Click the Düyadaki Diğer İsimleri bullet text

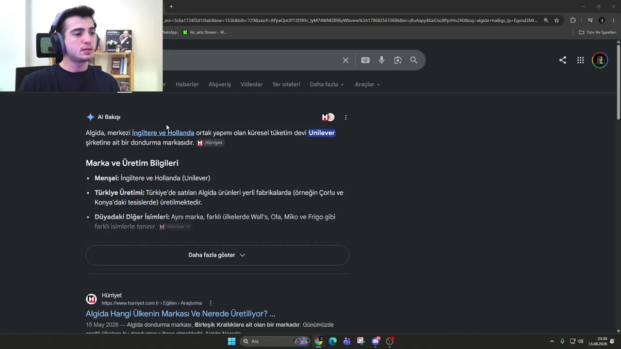[215, 222]
